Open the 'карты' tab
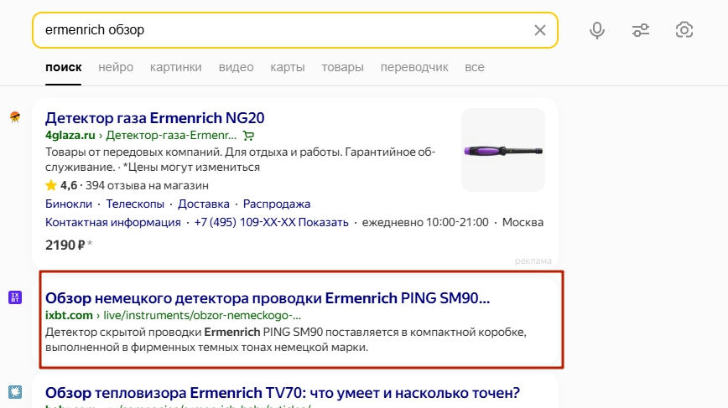This screenshot has width=728, height=408. click(288, 67)
